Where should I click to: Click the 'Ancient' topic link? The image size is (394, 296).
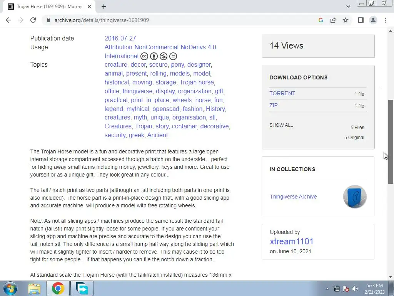coord(157,135)
